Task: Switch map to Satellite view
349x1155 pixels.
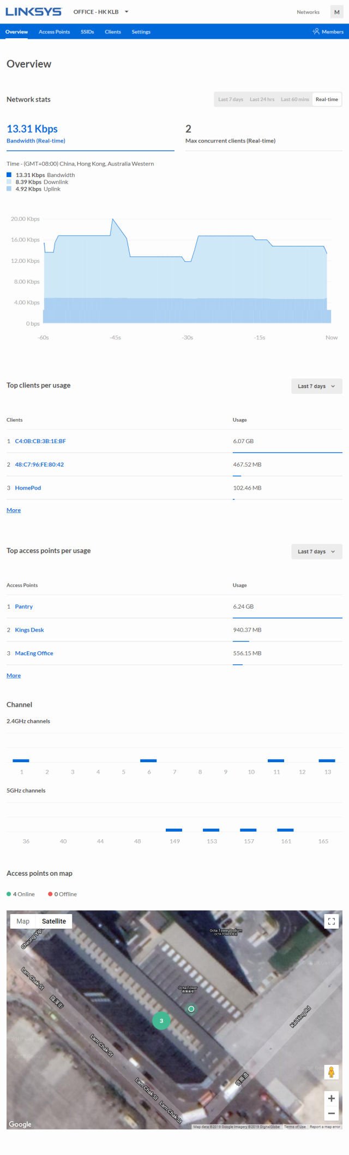Action: [x=54, y=921]
